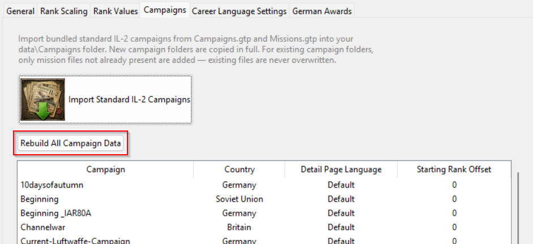Click Default language cell for Beginning
Screen dimensions: 533x244
341,199
